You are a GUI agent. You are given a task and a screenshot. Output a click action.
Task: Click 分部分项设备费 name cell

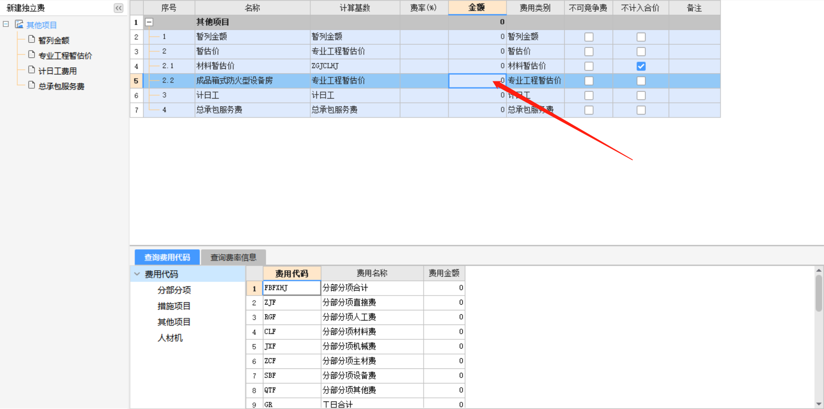coord(372,375)
